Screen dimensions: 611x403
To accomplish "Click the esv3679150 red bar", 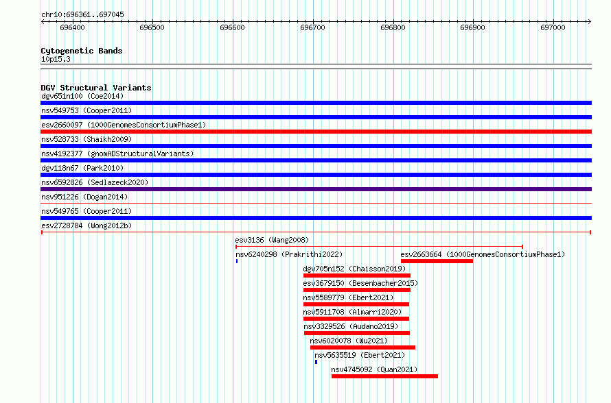I will coord(357,290).
